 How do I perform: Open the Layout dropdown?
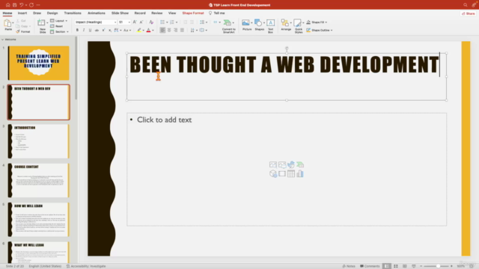click(58, 21)
